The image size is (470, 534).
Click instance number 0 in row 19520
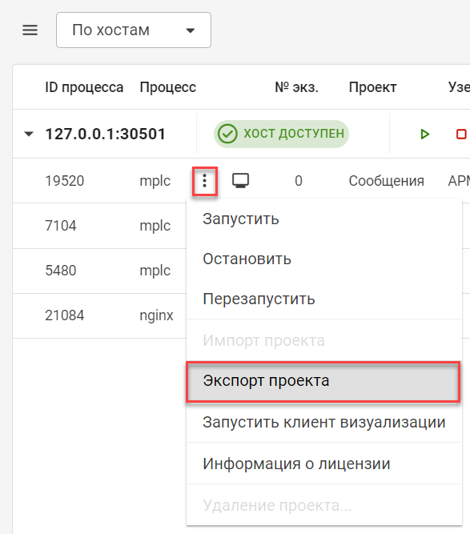(x=299, y=181)
